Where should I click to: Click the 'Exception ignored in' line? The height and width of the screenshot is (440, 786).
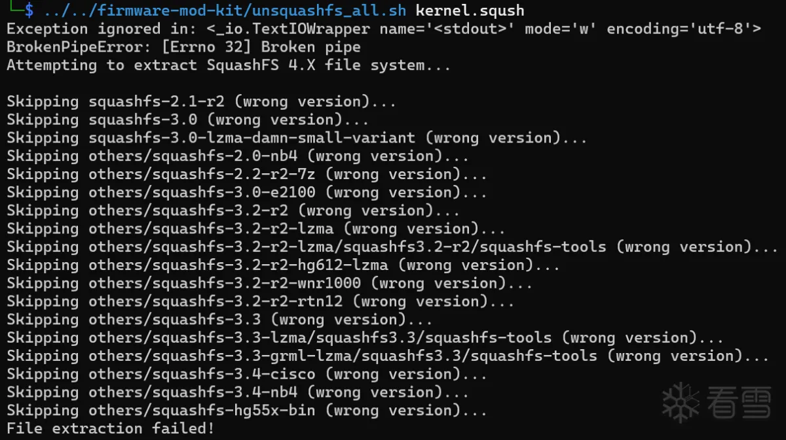383,29
